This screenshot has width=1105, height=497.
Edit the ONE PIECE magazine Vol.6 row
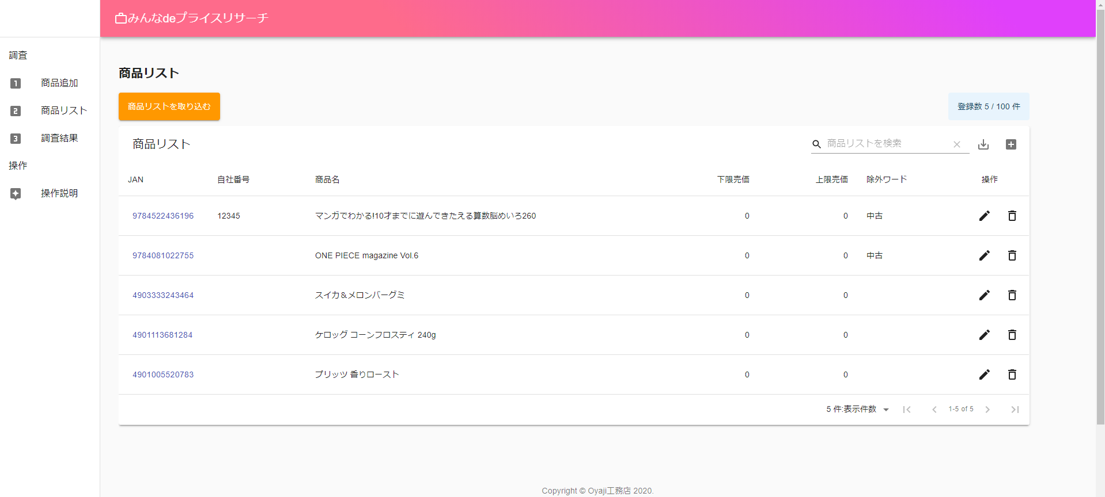(984, 255)
